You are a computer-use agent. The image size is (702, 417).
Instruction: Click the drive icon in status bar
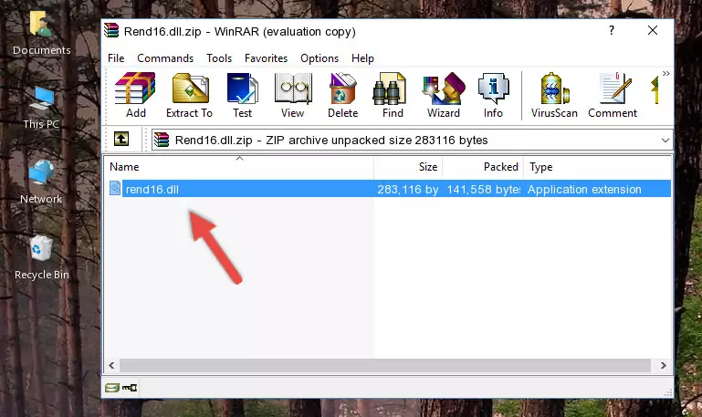(112, 388)
